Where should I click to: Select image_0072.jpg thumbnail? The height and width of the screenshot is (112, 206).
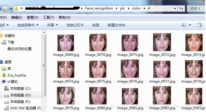pyautogui.click(x=162, y=42)
